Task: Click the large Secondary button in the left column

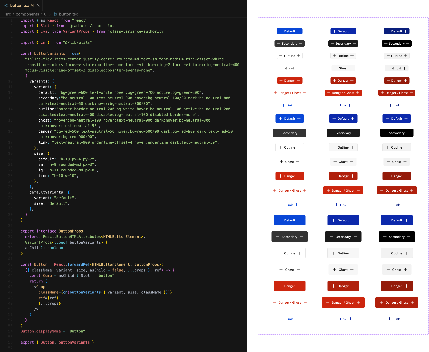Action: tap(290, 237)
